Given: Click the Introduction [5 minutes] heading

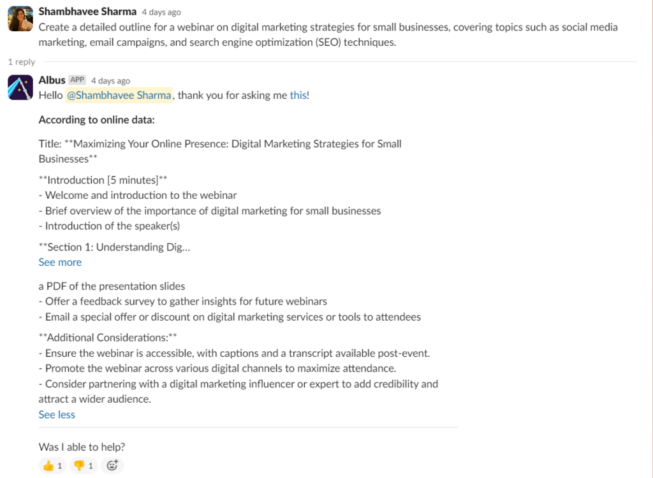Looking at the screenshot, I should [x=103, y=180].
